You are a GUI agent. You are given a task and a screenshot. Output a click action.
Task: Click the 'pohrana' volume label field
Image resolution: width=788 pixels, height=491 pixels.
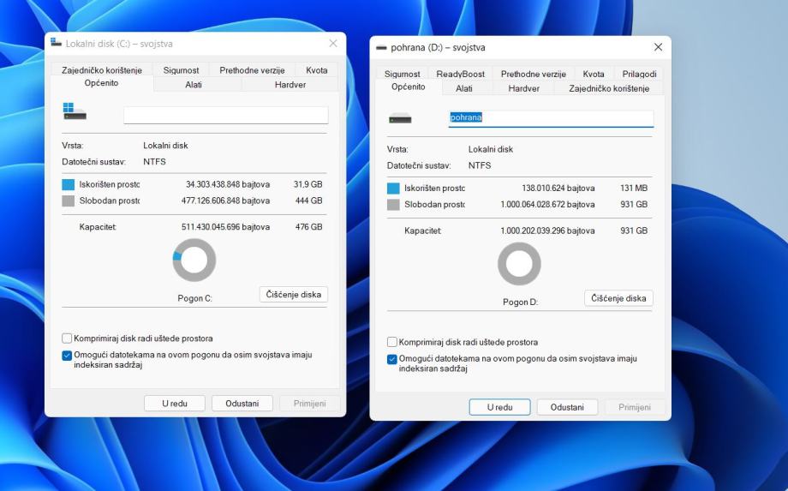[551, 118]
